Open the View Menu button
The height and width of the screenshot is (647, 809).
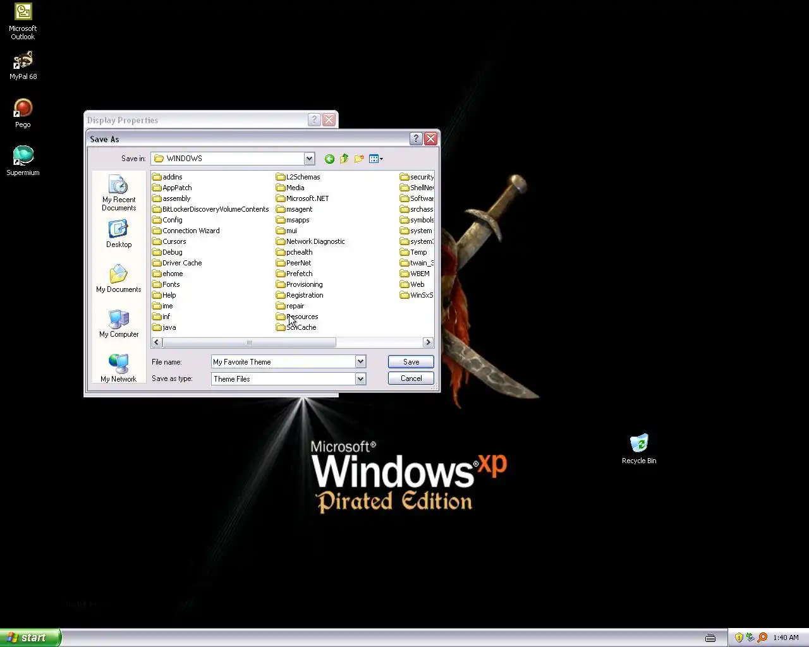(376, 159)
